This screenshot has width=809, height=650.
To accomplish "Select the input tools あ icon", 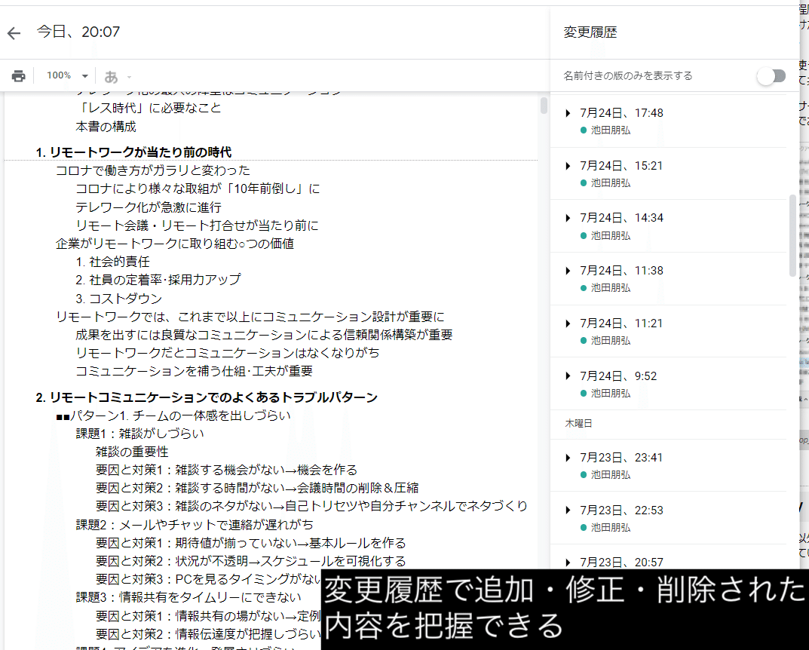I will pyautogui.click(x=110, y=75).
